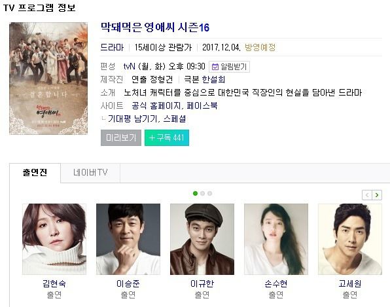Go to next cast page arrow

coord(377,195)
